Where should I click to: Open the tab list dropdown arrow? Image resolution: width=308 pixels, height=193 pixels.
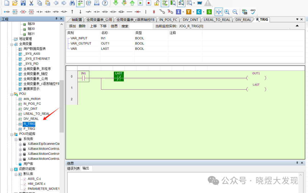tap(297, 19)
